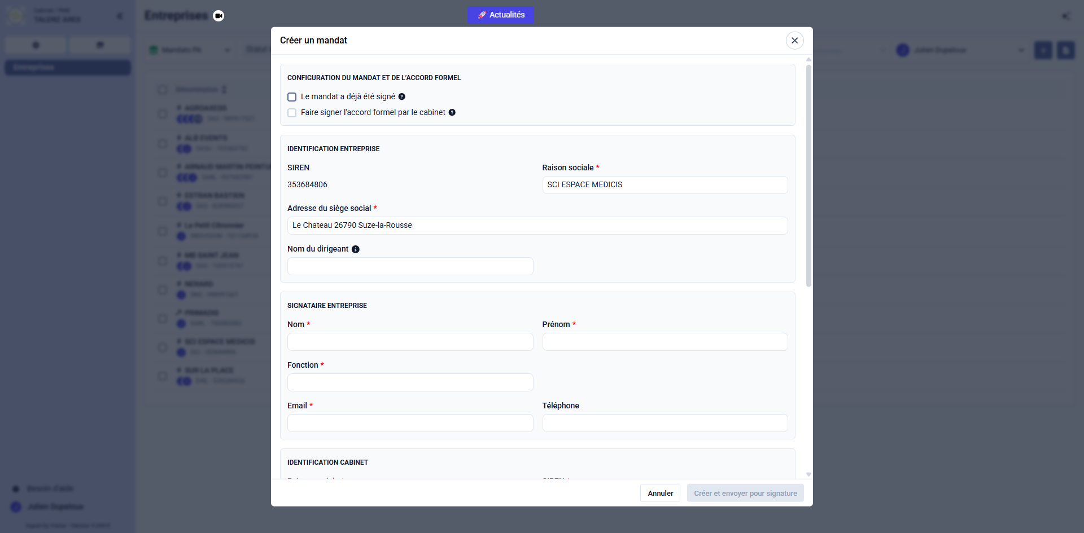This screenshot has height=533, width=1084.
Task: Click help icon next to 'Faire signer l'accord formel'
Action: 452,112
